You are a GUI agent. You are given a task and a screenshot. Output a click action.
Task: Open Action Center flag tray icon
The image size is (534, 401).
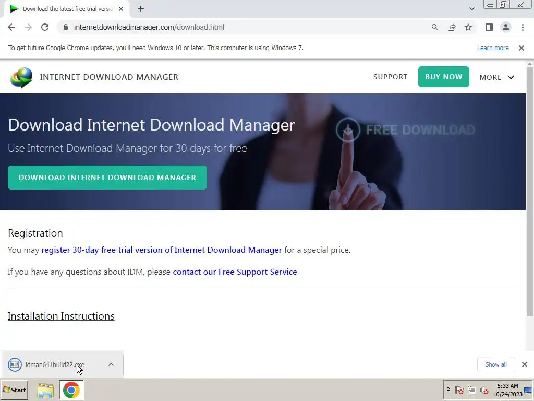(x=459, y=390)
